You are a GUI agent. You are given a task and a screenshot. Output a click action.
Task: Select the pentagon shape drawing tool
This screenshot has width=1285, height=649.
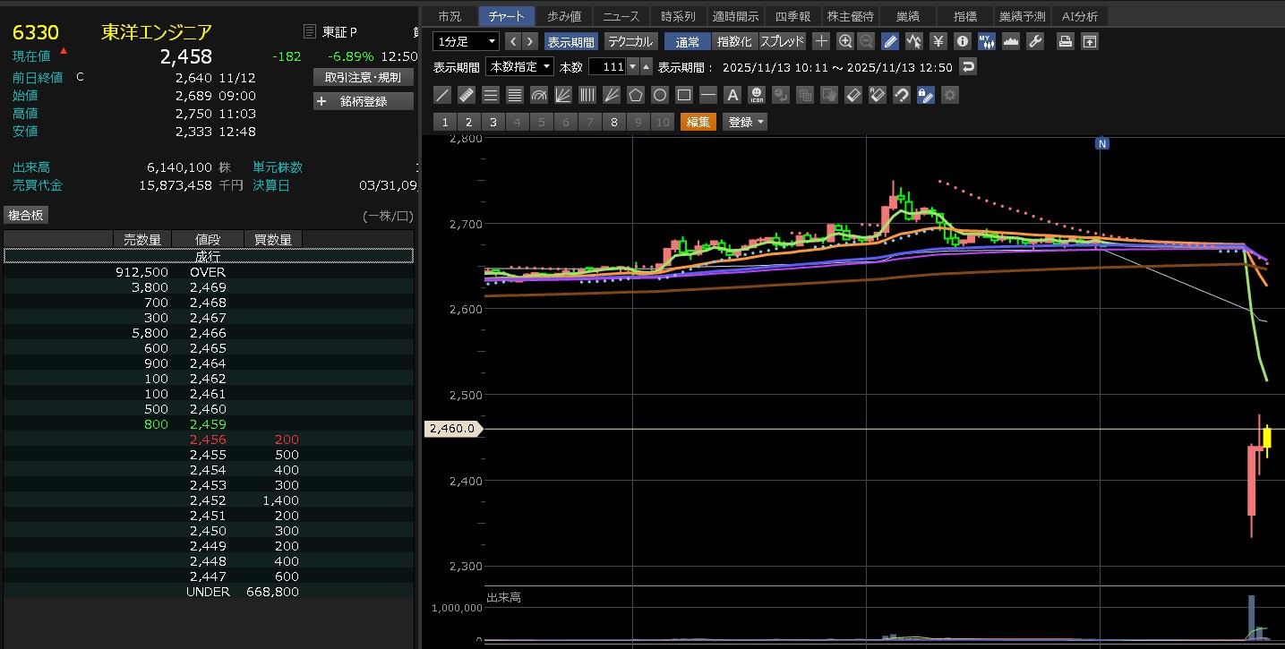tap(636, 95)
